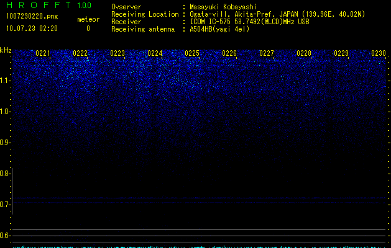Viewport: 391px width, 248px height.
Task: Click the Ogata-vill. Akita-Pref. JAPAN location text
Action: [277, 14]
